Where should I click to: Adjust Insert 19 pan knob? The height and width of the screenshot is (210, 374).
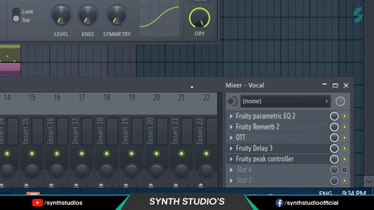131,170
